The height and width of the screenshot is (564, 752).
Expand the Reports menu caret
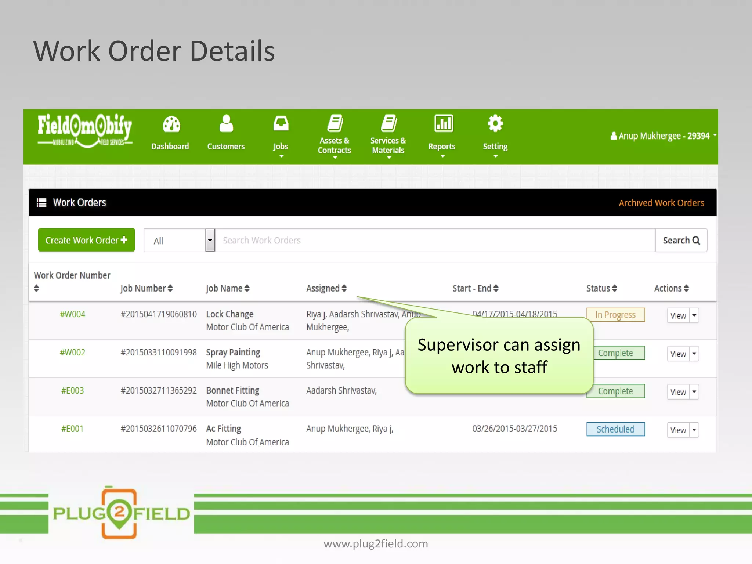443,157
